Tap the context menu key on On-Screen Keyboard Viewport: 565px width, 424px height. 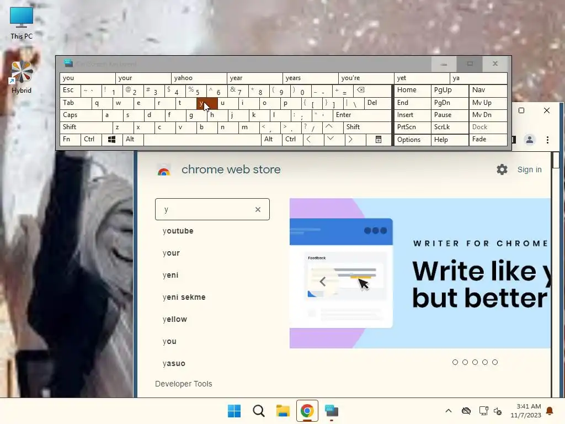[379, 140]
